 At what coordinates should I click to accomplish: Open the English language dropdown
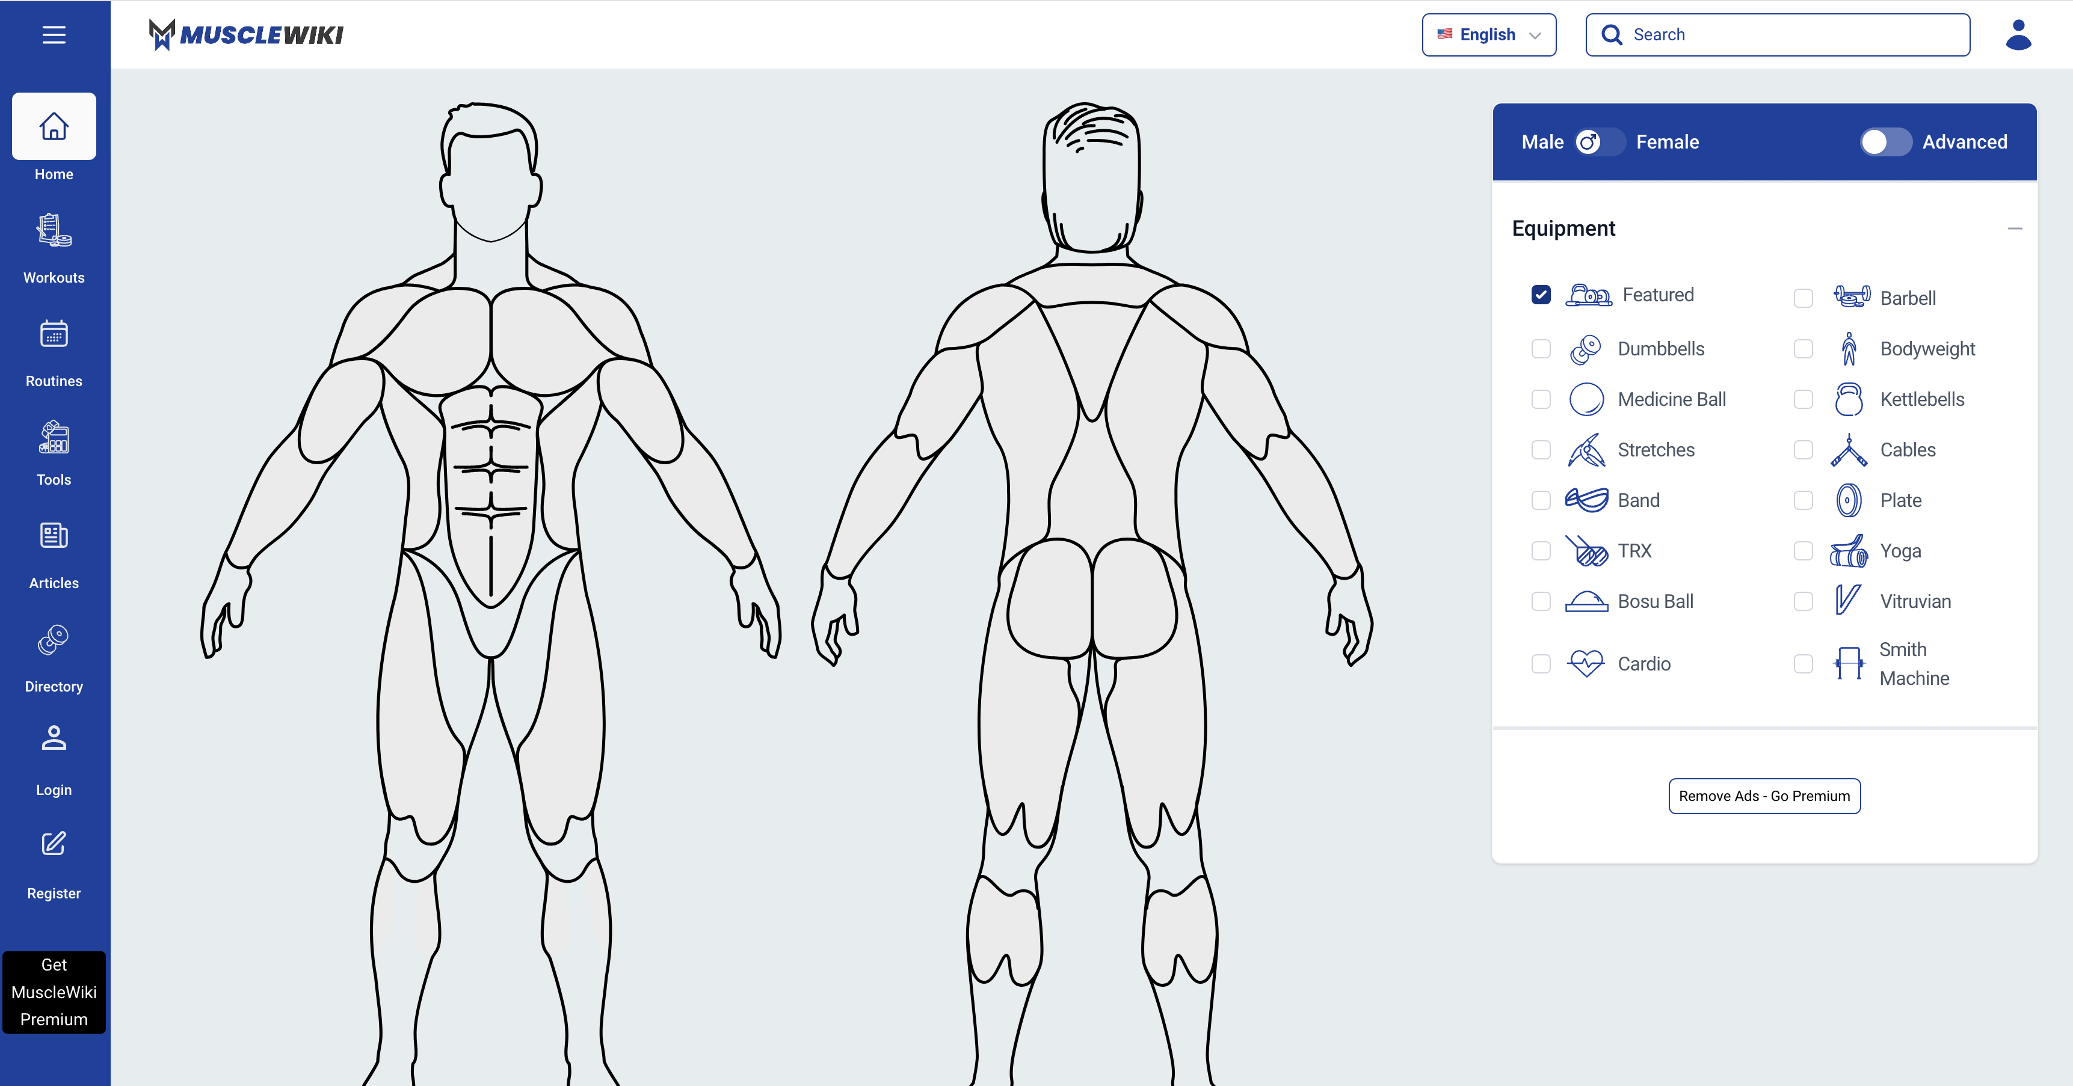(1488, 35)
